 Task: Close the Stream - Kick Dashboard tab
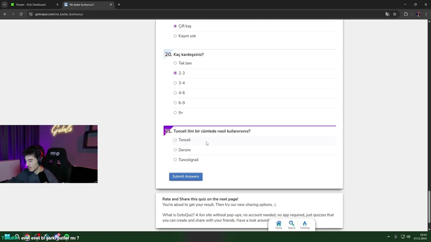click(x=57, y=5)
